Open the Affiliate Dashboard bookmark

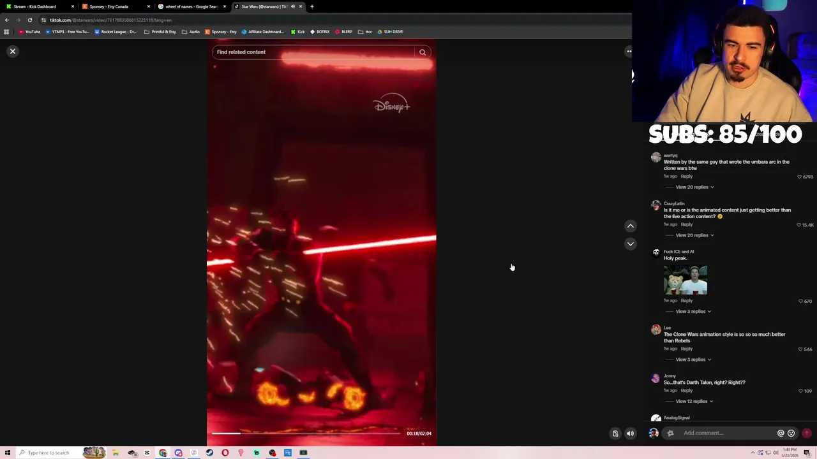(262, 32)
